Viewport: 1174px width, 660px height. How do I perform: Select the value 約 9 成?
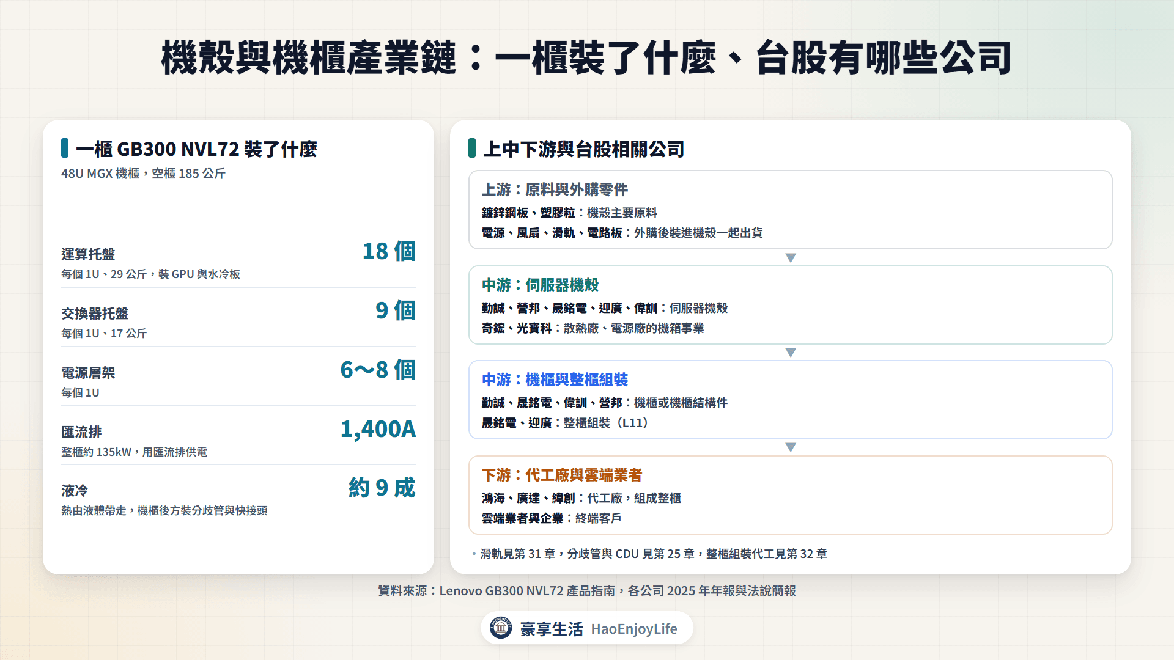[382, 488]
